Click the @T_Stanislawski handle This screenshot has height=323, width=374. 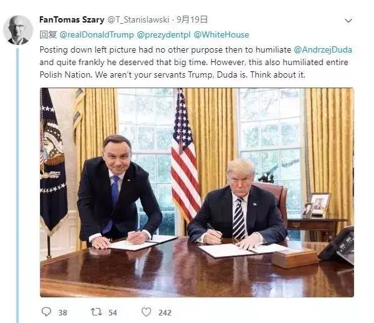click(138, 19)
